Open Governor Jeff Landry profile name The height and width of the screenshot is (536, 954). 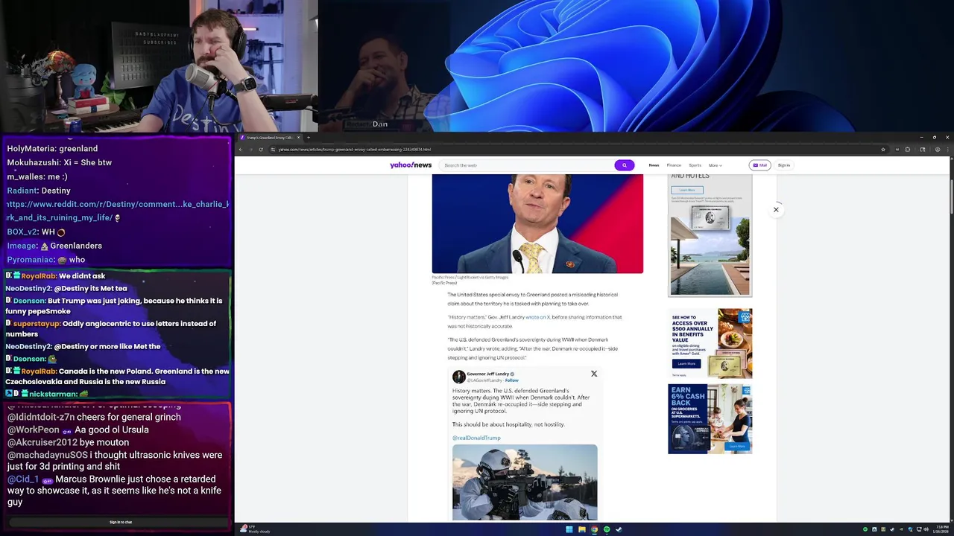tap(487, 374)
